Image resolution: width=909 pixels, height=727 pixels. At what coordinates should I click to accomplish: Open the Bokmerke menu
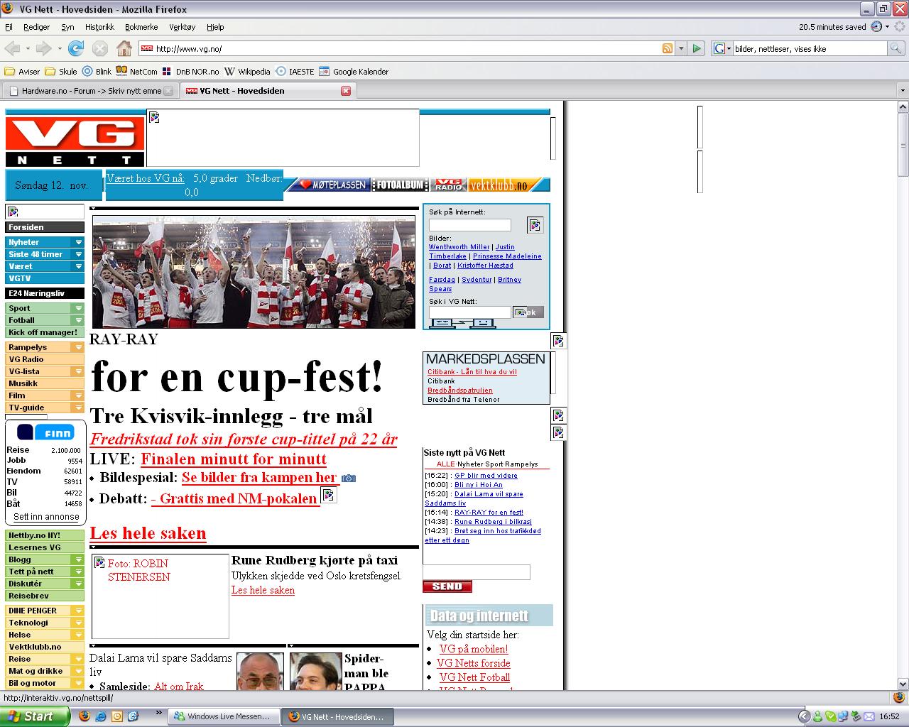coord(141,27)
